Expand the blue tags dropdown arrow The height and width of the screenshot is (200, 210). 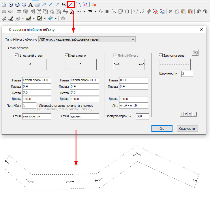click(x=56, y=18)
